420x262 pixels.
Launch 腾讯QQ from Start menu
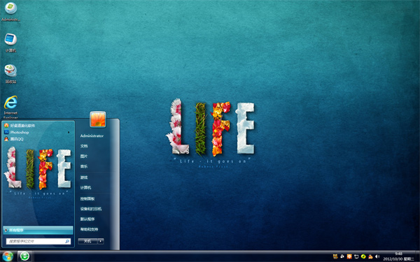click(14, 139)
